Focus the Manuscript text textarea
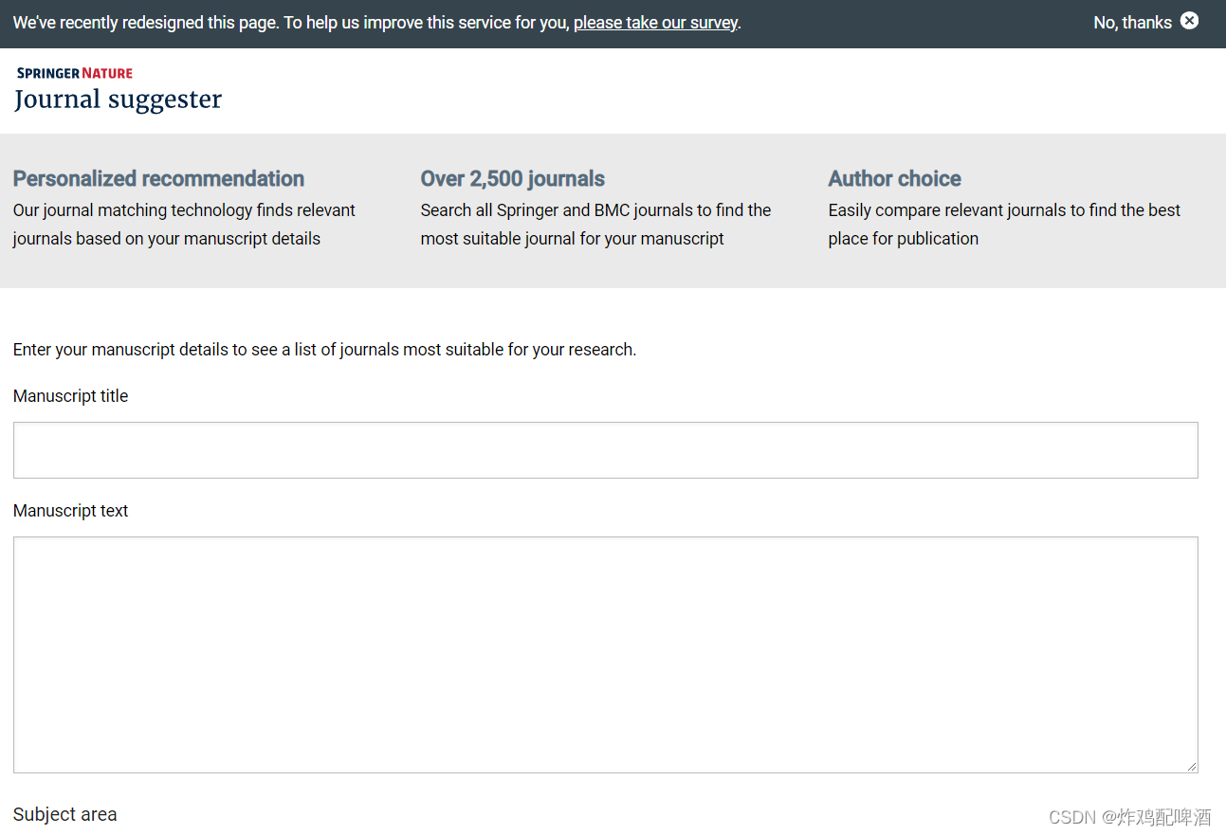 coord(605,654)
